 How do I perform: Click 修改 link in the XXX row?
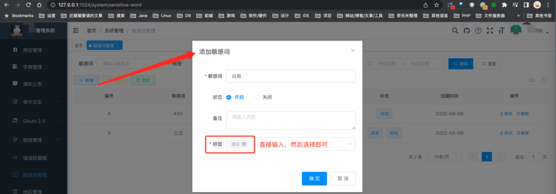point(506,114)
